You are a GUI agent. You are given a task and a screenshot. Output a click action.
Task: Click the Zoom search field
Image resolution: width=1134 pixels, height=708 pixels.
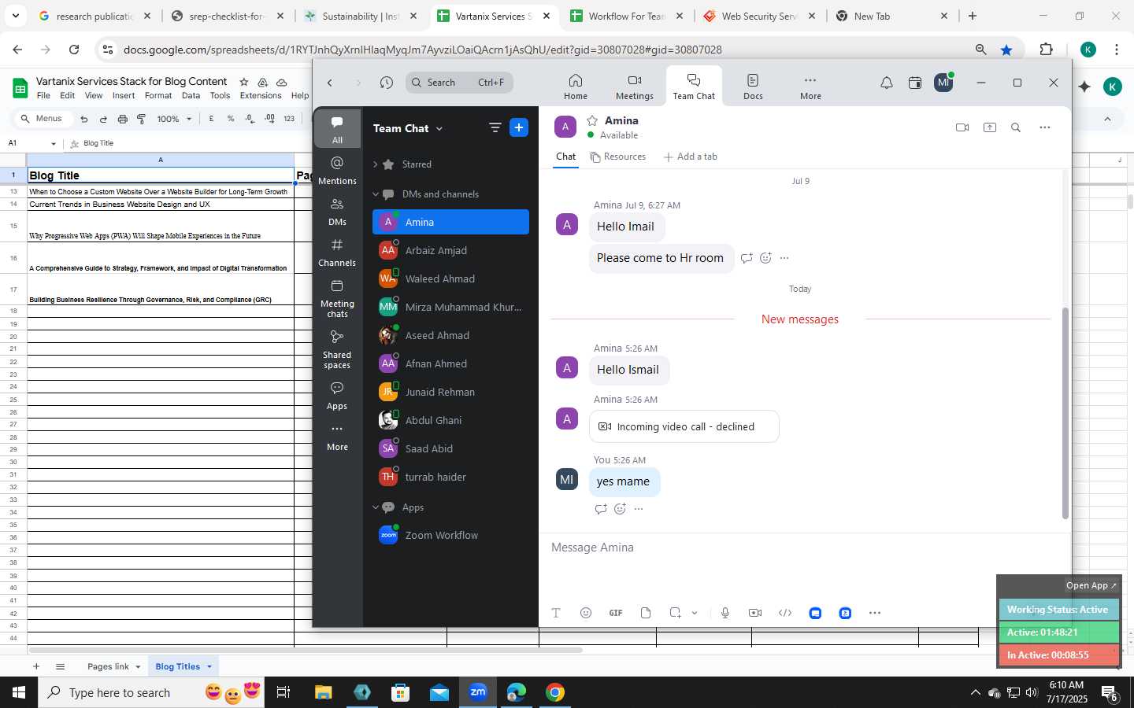(460, 83)
